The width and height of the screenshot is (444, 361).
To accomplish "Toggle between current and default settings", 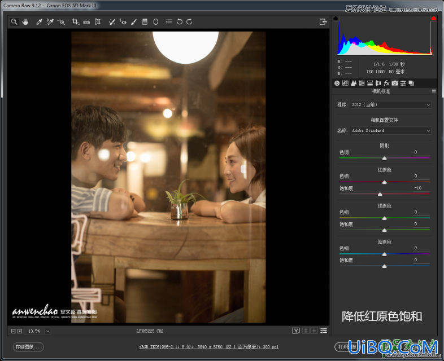I will (x=324, y=331).
